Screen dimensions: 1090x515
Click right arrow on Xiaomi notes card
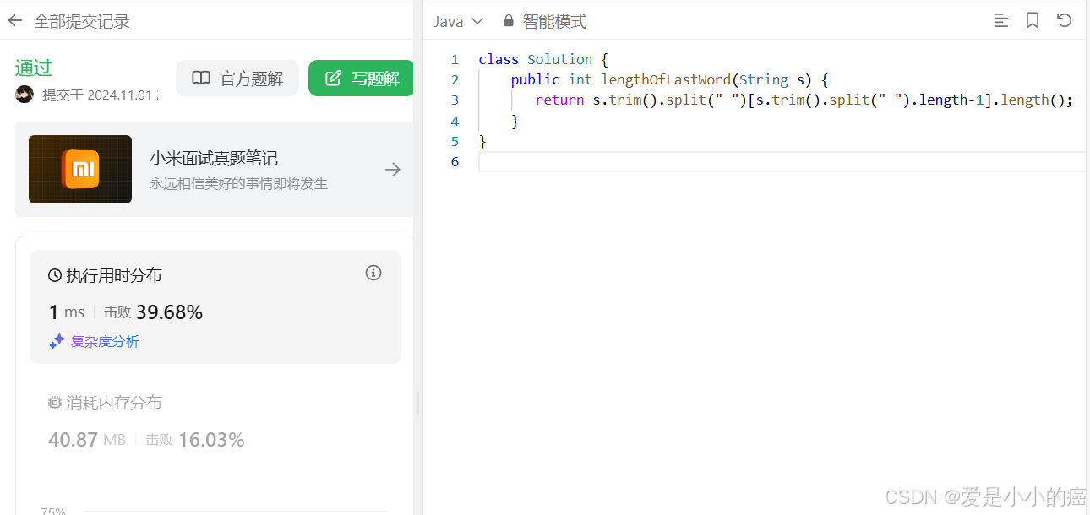[x=393, y=170]
